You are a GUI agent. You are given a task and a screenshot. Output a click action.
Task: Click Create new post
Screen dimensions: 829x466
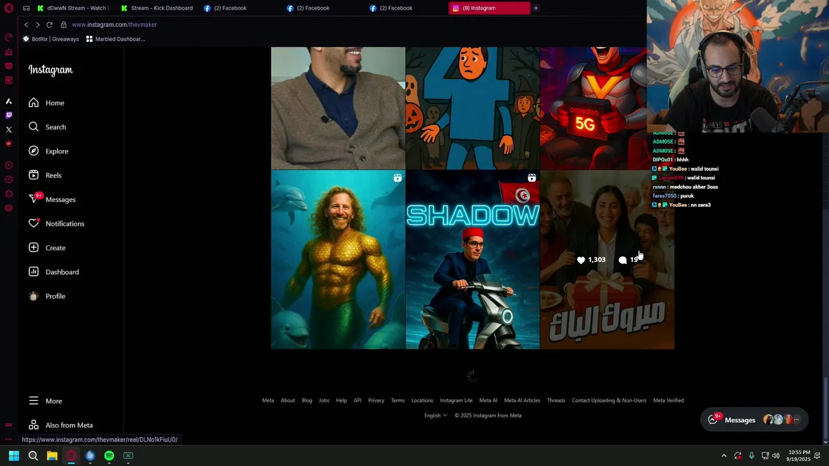pyautogui.click(x=47, y=248)
